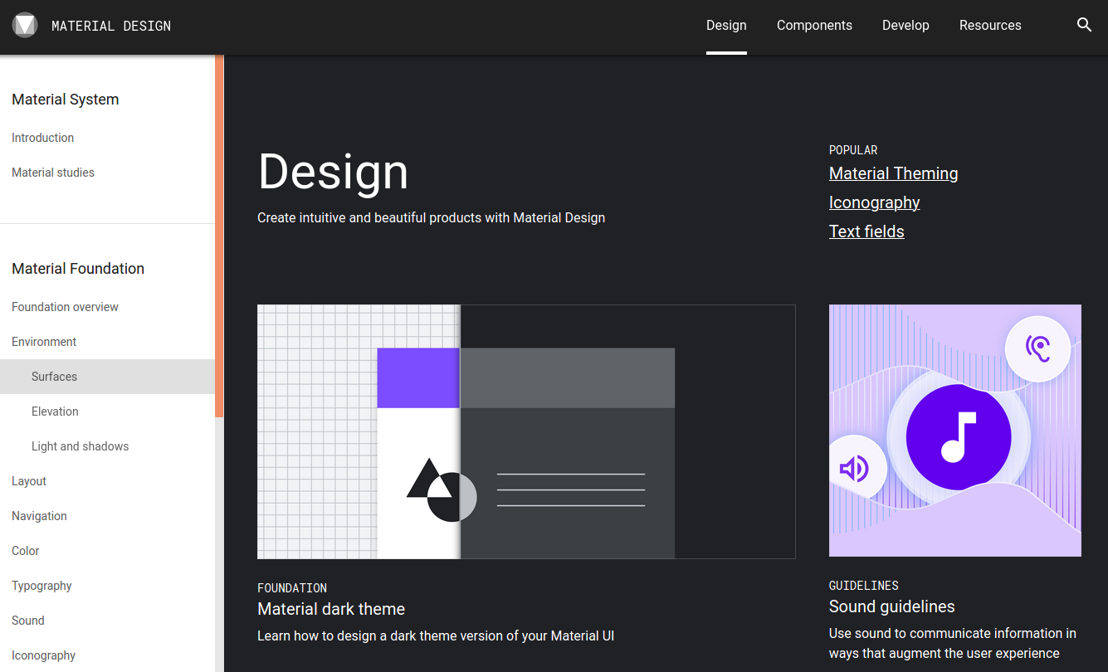Open the Text fields link

click(x=866, y=231)
